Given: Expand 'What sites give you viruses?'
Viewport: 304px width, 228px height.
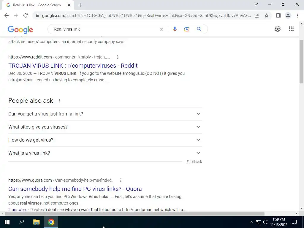Looking at the screenshot, I should 105,127.
